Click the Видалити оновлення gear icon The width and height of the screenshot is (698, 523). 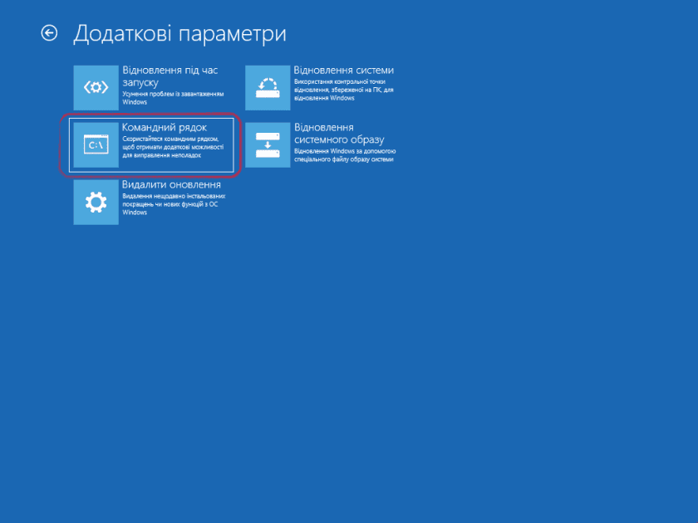pyautogui.click(x=96, y=202)
